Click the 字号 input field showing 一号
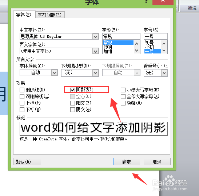This screenshot has width=199, height=196. pyautogui.click(x=156, y=36)
